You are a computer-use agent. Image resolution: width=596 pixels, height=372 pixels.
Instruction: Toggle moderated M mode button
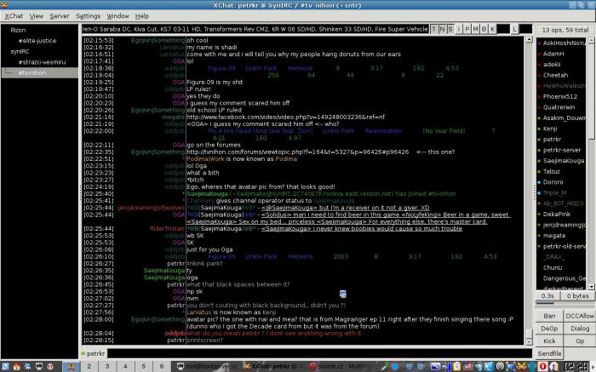[475, 29]
